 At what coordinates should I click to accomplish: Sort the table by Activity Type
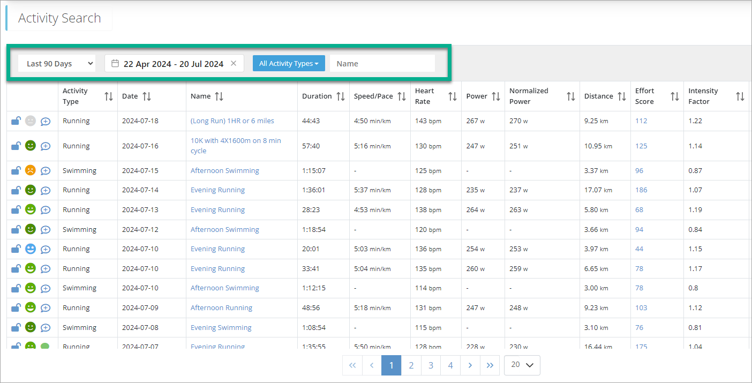pyautogui.click(x=109, y=96)
